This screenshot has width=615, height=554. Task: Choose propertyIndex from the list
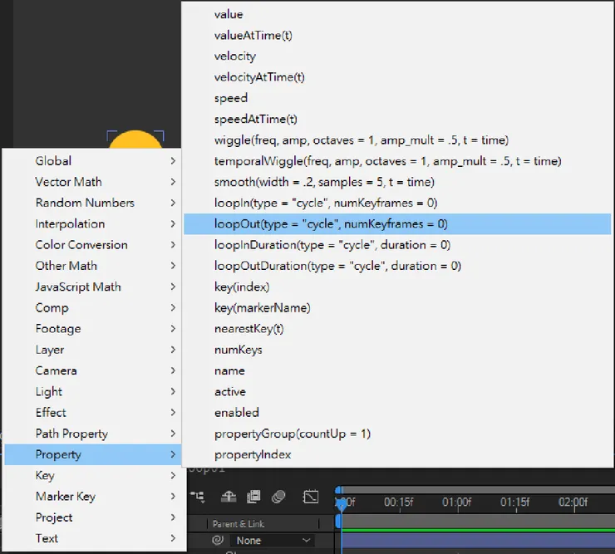tap(253, 454)
